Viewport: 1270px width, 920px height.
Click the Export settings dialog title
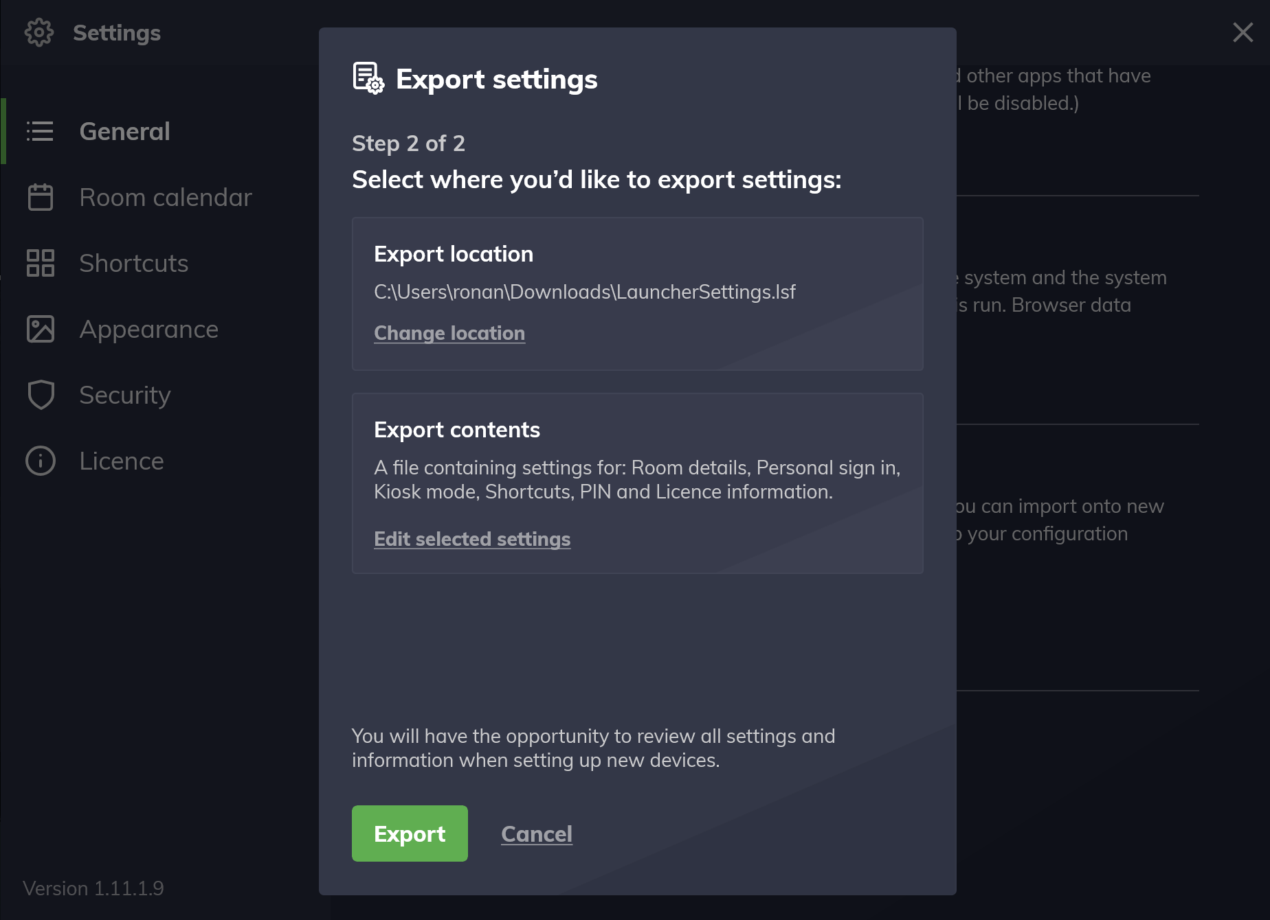(497, 79)
